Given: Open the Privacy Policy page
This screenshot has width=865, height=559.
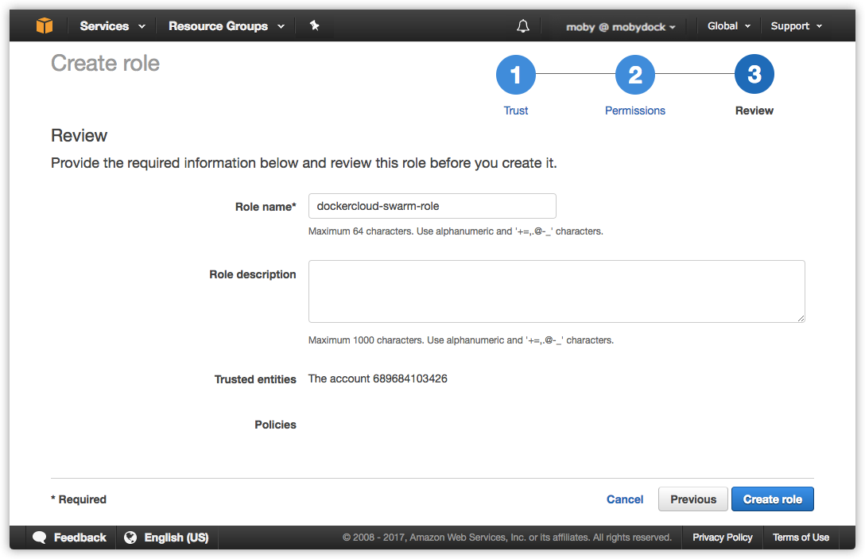Looking at the screenshot, I should 722,538.
